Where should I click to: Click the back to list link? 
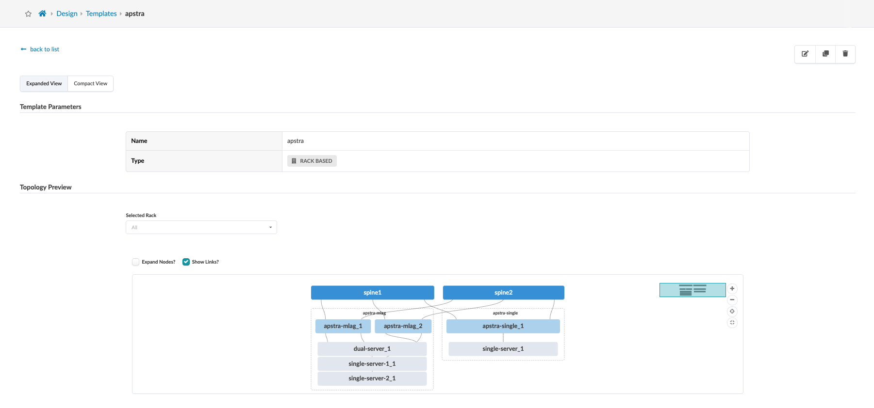(x=40, y=49)
